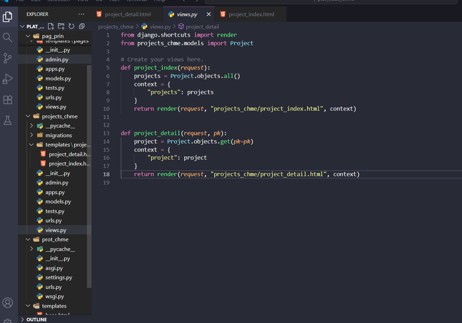Open the Source Control view
Image resolution: width=462 pixels, height=323 pixels.
[8, 58]
